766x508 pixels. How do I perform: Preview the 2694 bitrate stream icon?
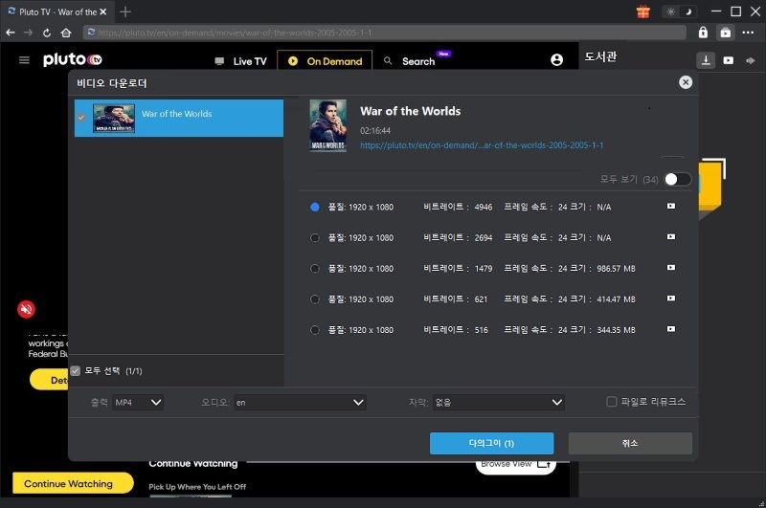point(671,236)
